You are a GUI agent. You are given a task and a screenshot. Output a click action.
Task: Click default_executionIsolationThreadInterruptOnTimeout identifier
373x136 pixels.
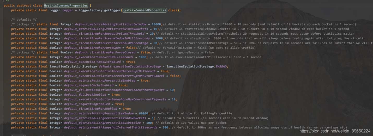(x=110, y=71)
